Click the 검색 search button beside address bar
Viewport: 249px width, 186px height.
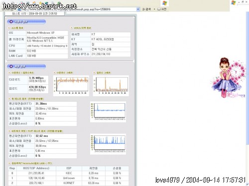[x=146, y=9]
